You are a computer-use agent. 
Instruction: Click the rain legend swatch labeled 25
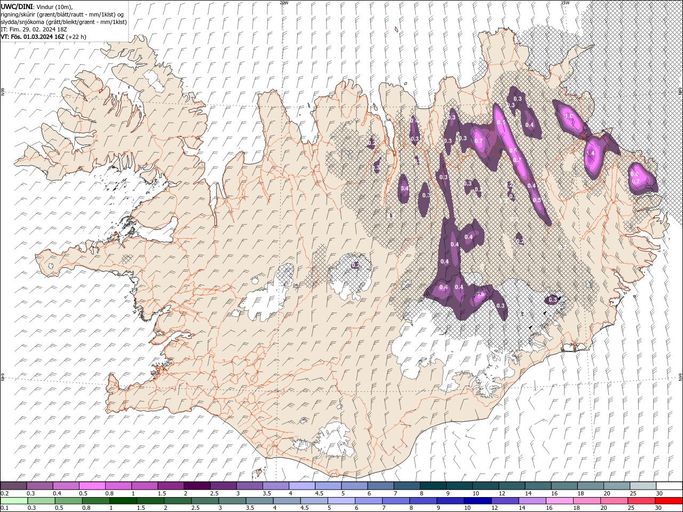coord(641,501)
